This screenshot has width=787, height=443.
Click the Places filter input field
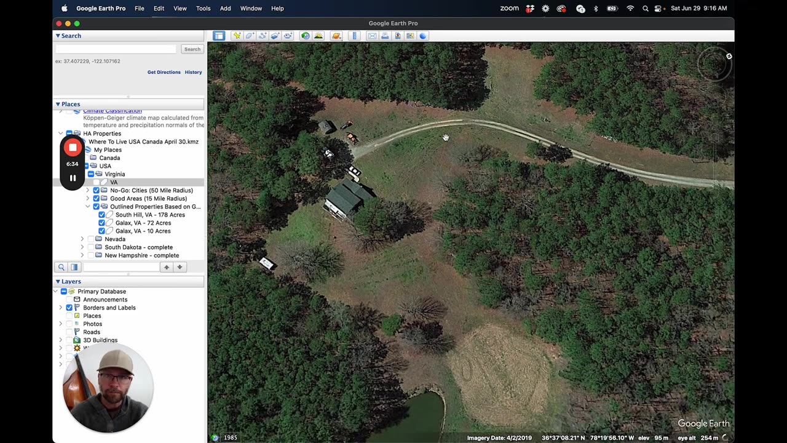click(x=121, y=267)
